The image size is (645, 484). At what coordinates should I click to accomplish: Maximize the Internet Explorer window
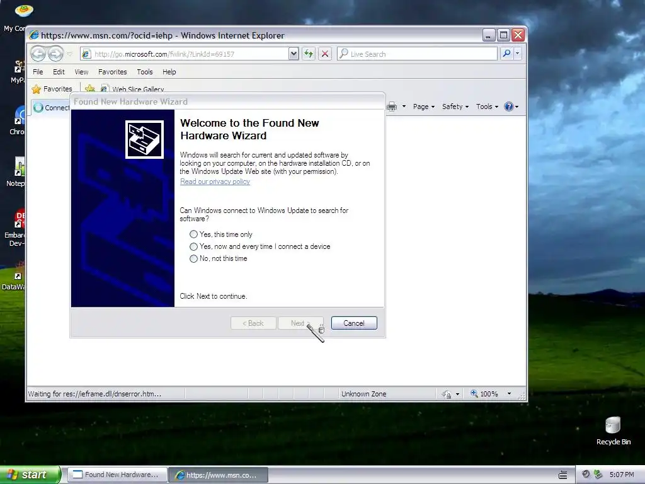503,35
